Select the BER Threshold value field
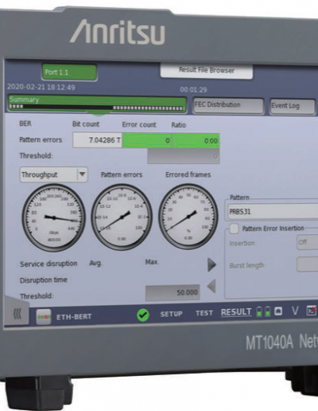 click(184, 156)
